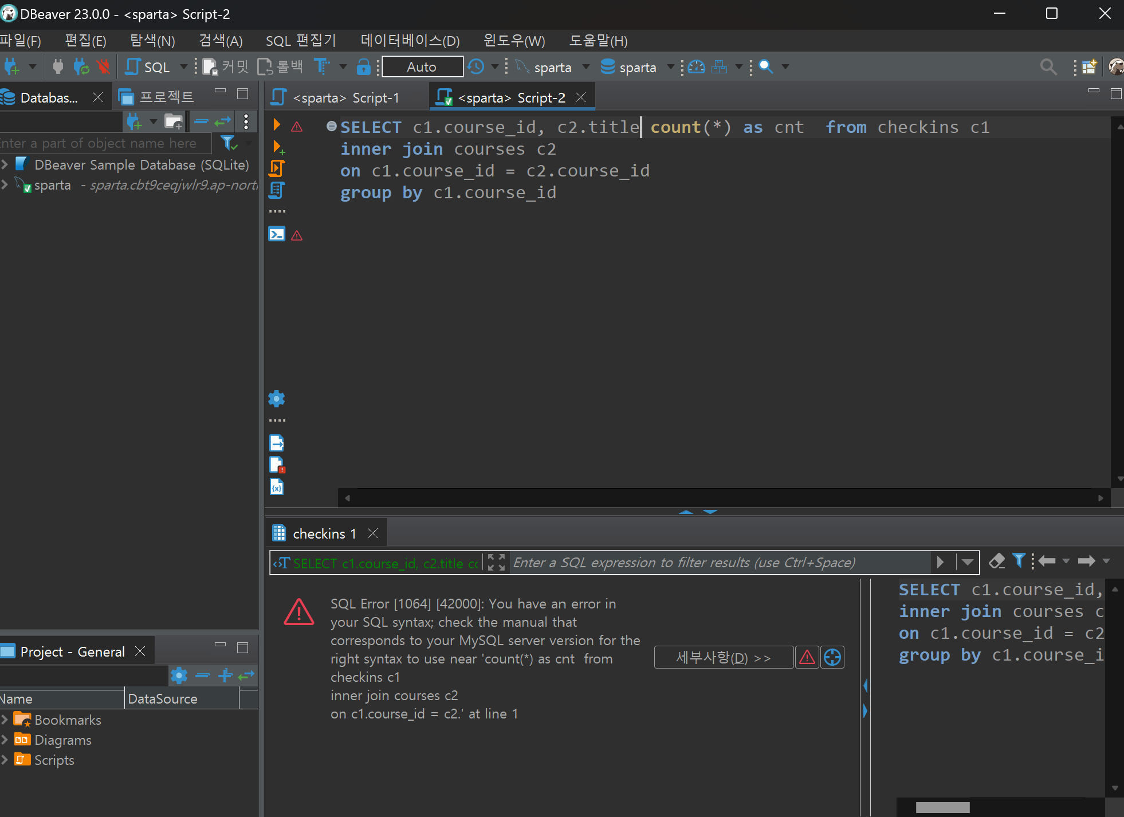
Task: Click the reconnect icon in main toolbar
Action: point(81,67)
